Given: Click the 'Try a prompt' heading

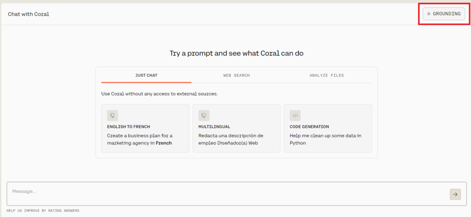Looking at the screenshot, I should coord(236,53).
